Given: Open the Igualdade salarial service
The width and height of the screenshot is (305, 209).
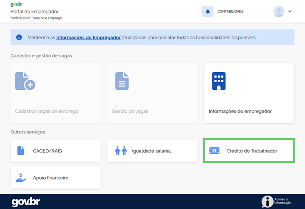Looking at the screenshot, I should (x=153, y=151).
